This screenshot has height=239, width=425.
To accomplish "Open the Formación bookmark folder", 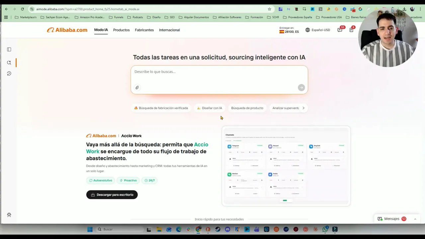I will click(x=254, y=17).
